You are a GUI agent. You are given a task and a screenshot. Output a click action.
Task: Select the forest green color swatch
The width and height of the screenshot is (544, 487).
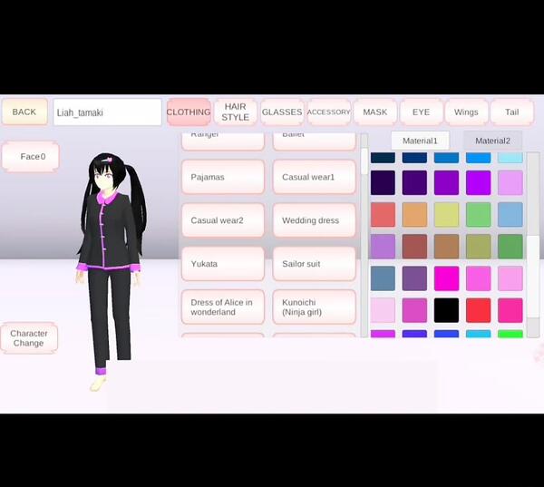[x=510, y=247]
